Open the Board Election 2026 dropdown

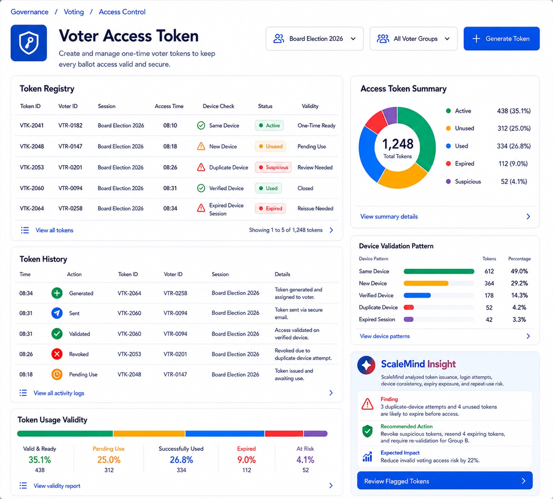(315, 39)
